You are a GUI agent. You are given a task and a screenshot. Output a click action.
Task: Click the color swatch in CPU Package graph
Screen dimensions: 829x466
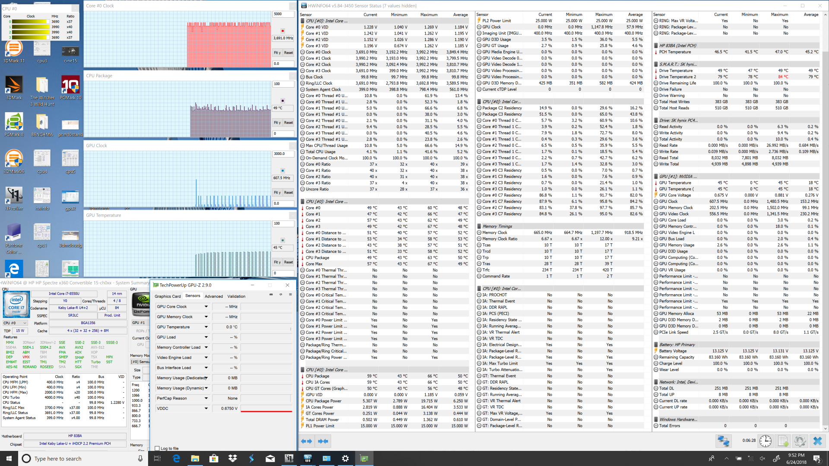click(283, 101)
